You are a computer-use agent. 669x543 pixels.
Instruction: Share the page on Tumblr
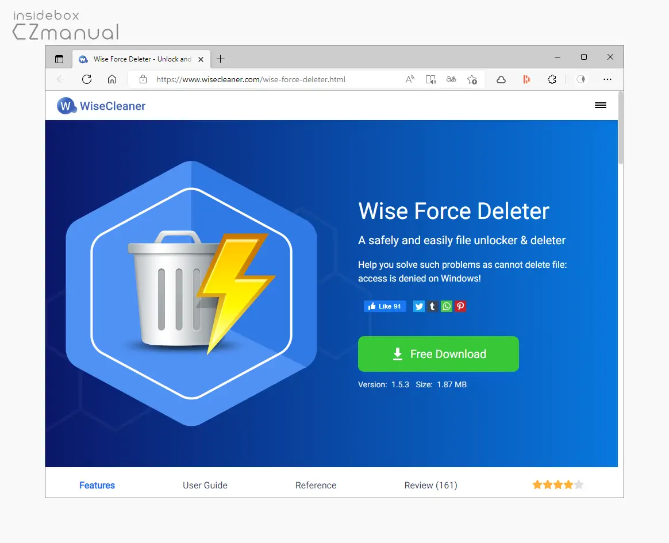(x=432, y=306)
